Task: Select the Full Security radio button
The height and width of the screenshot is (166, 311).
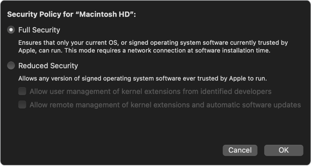Action: tap(11, 30)
